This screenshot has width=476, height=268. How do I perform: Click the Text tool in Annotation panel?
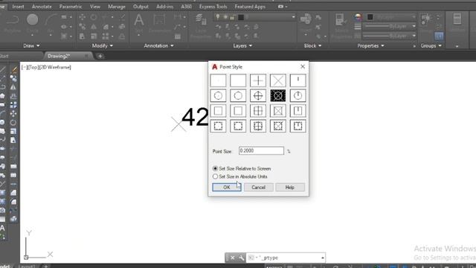139,23
